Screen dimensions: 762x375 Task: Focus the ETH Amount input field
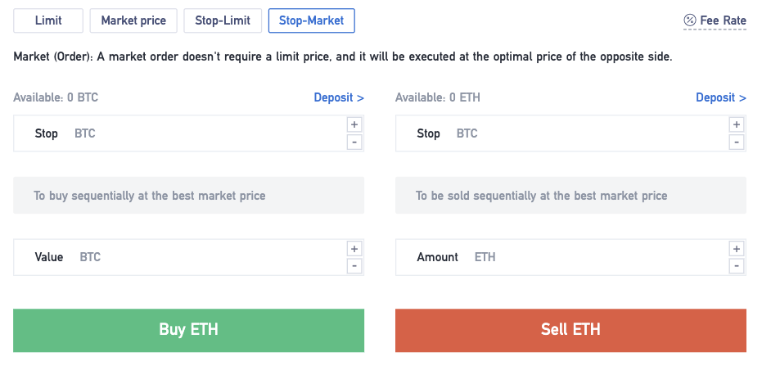pos(597,257)
